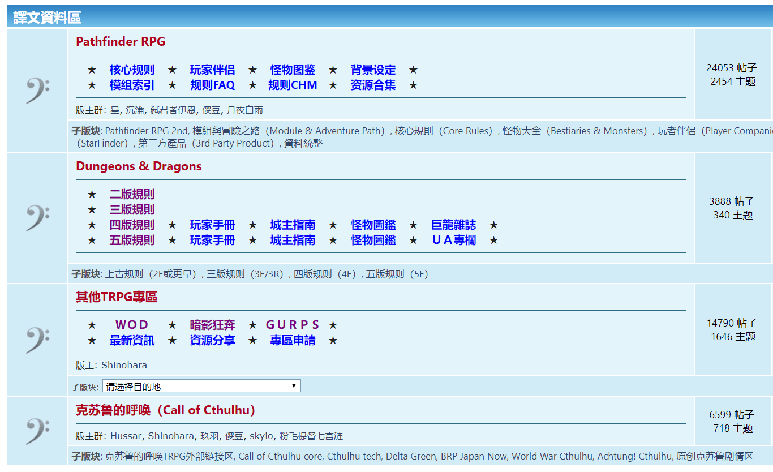Open the Pathfinder RPG 2nd sub-board
The width and height of the screenshot is (773, 472).
pos(146,131)
